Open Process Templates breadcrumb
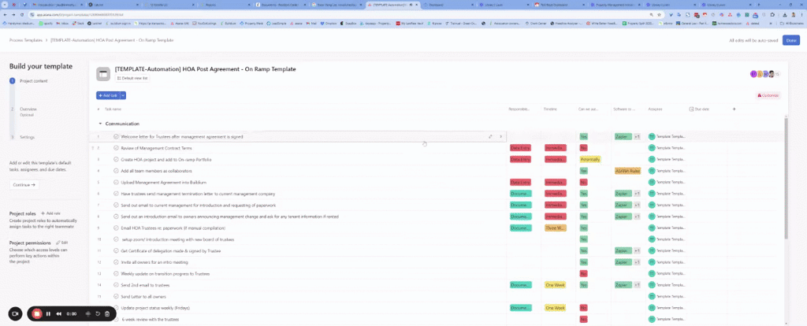The width and height of the screenshot is (807, 326). pos(26,40)
